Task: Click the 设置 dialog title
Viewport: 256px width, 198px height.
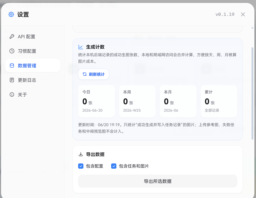Action: (x=23, y=15)
